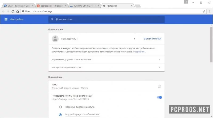This screenshot has height=118, width=213.
Task: Click the Пользователи section heading
Action: pos(56,29)
